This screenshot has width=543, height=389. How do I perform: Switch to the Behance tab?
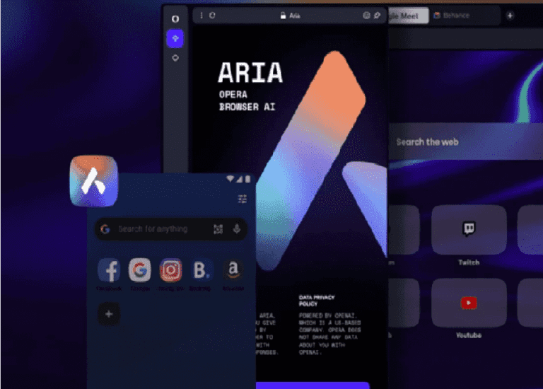[x=465, y=16]
